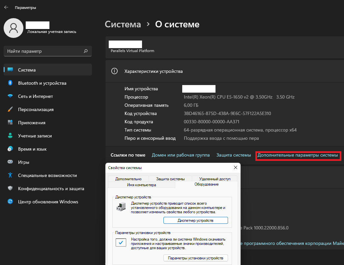The height and width of the screenshot is (265, 344).
Task: Close the Свойства системы dialog
Action: point(235,167)
